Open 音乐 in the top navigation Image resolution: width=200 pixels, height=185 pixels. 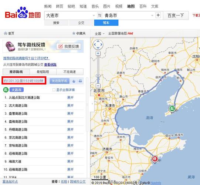pyautogui.click(x=95, y=6)
